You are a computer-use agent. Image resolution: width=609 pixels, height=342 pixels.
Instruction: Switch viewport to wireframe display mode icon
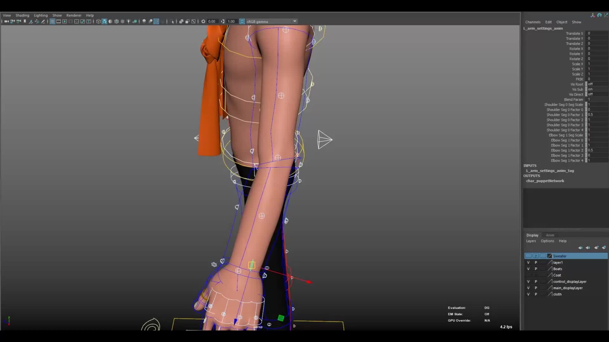(x=98, y=21)
